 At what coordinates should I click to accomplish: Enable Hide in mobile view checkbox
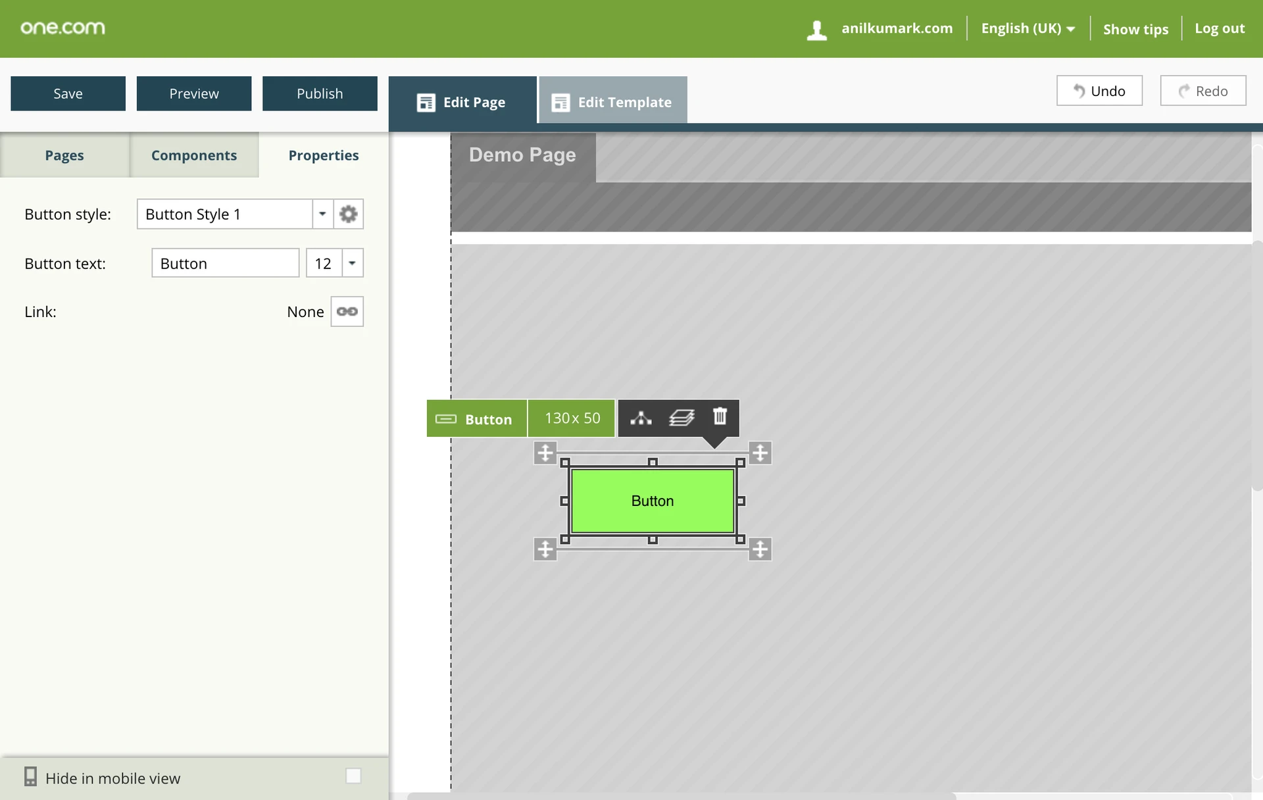[353, 776]
